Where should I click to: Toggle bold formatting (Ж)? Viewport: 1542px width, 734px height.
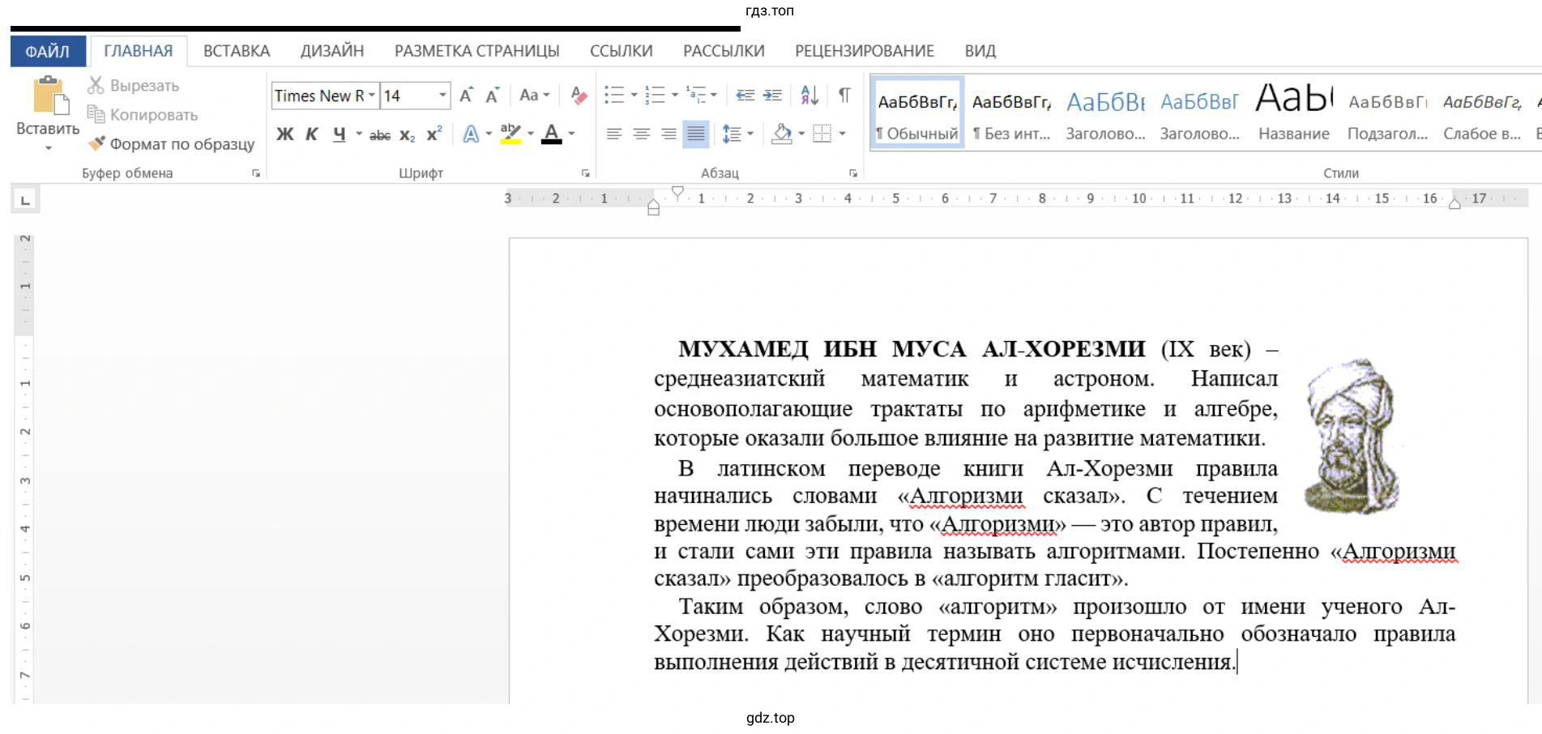point(284,134)
